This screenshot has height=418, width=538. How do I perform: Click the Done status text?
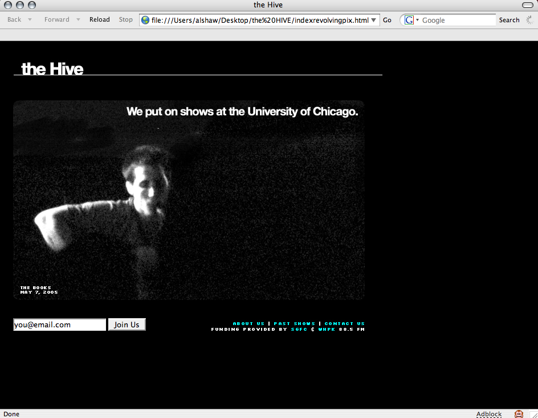coord(11,414)
